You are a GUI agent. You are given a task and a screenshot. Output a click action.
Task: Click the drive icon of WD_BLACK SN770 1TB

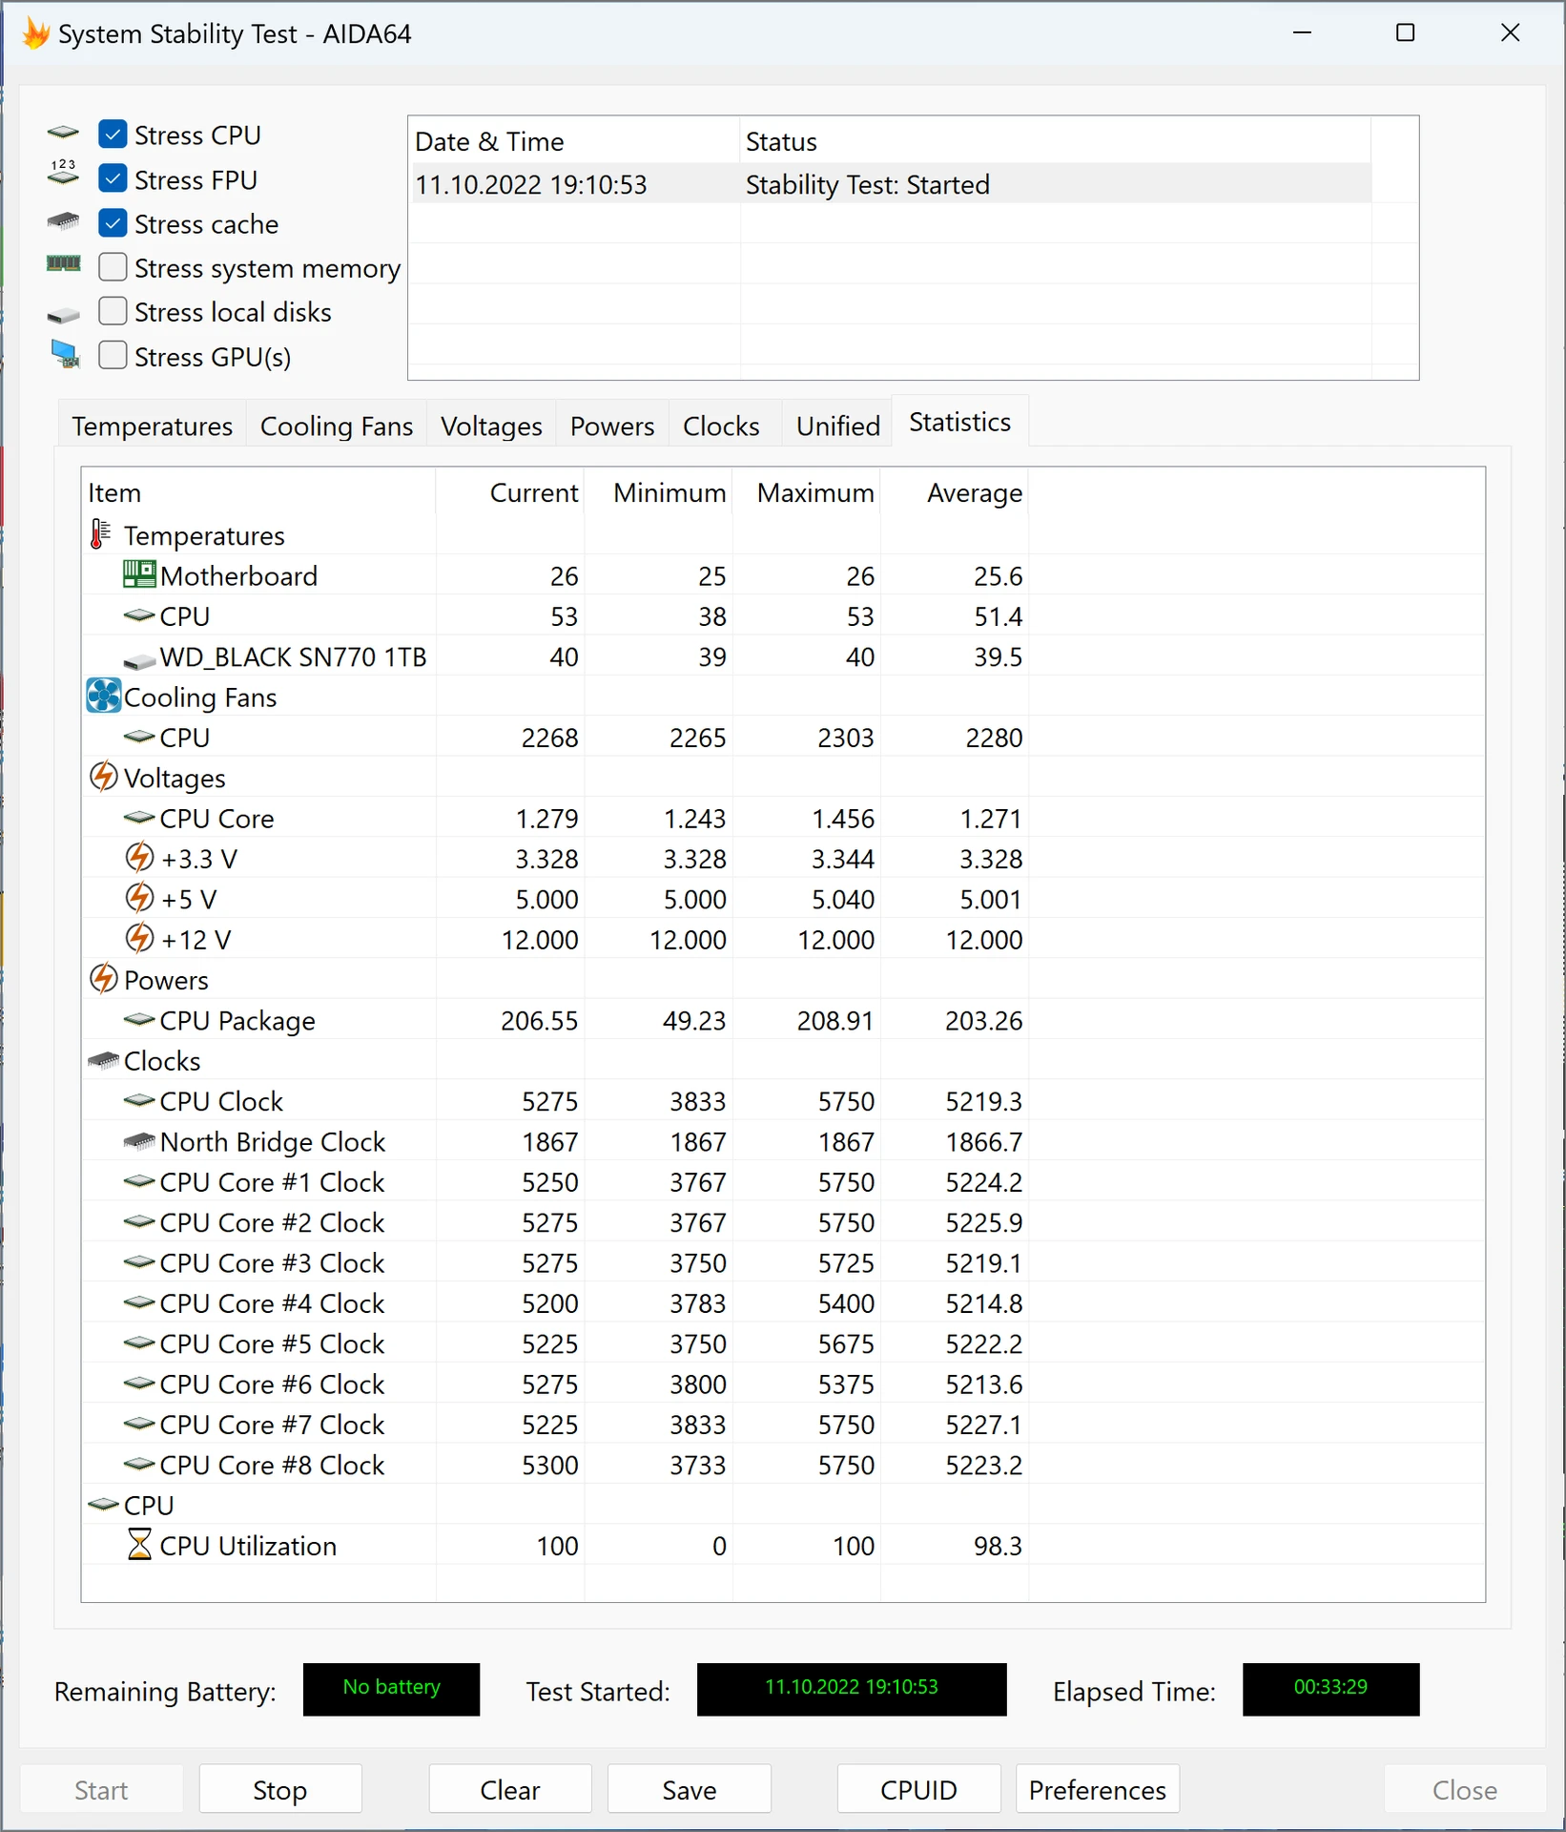(139, 660)
